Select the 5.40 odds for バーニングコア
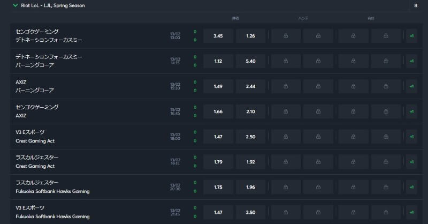Screen dimensions: 428x224 (x=250, y=61)
